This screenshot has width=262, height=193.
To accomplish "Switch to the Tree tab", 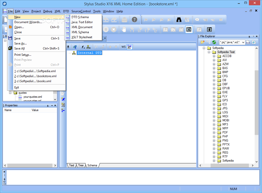I will coord(81,165).
